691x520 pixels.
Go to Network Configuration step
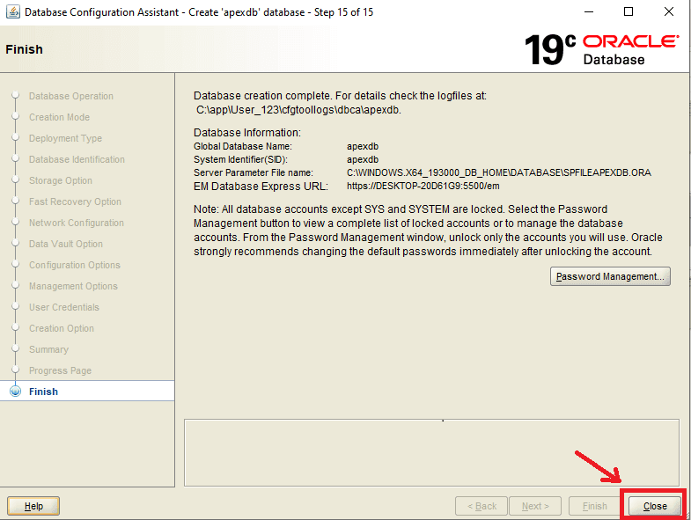[x=76, y=223]
